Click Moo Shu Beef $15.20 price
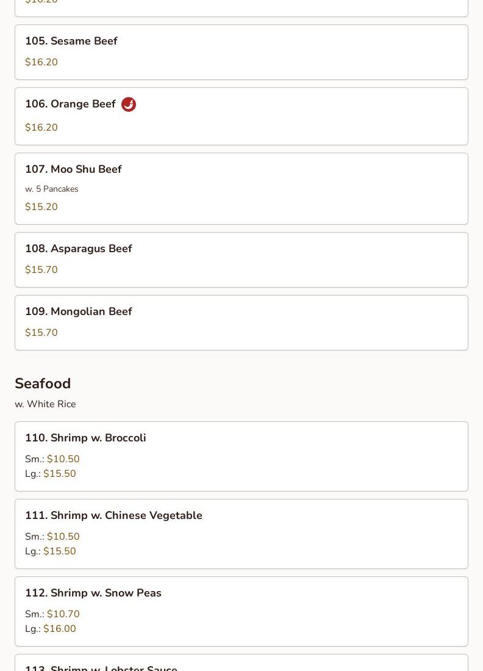The width and height of the screenshot is (483, 671). [x=41, y=207]
